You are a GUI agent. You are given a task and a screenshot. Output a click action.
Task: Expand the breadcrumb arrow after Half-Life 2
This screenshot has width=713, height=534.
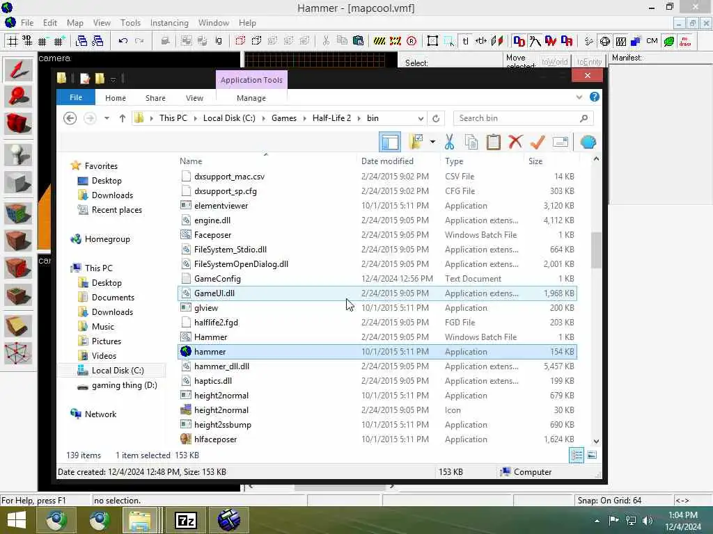tap(359, 118)
